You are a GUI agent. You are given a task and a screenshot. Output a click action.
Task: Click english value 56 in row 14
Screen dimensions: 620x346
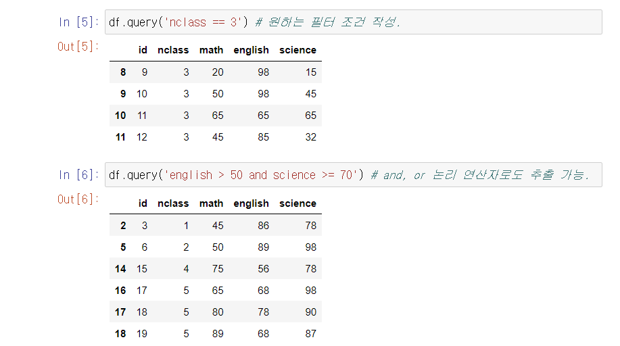(263, 269)
